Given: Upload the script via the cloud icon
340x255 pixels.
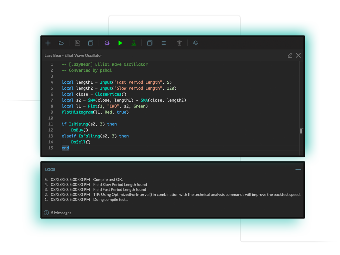Looking at the screenshot, I should 196,43.
